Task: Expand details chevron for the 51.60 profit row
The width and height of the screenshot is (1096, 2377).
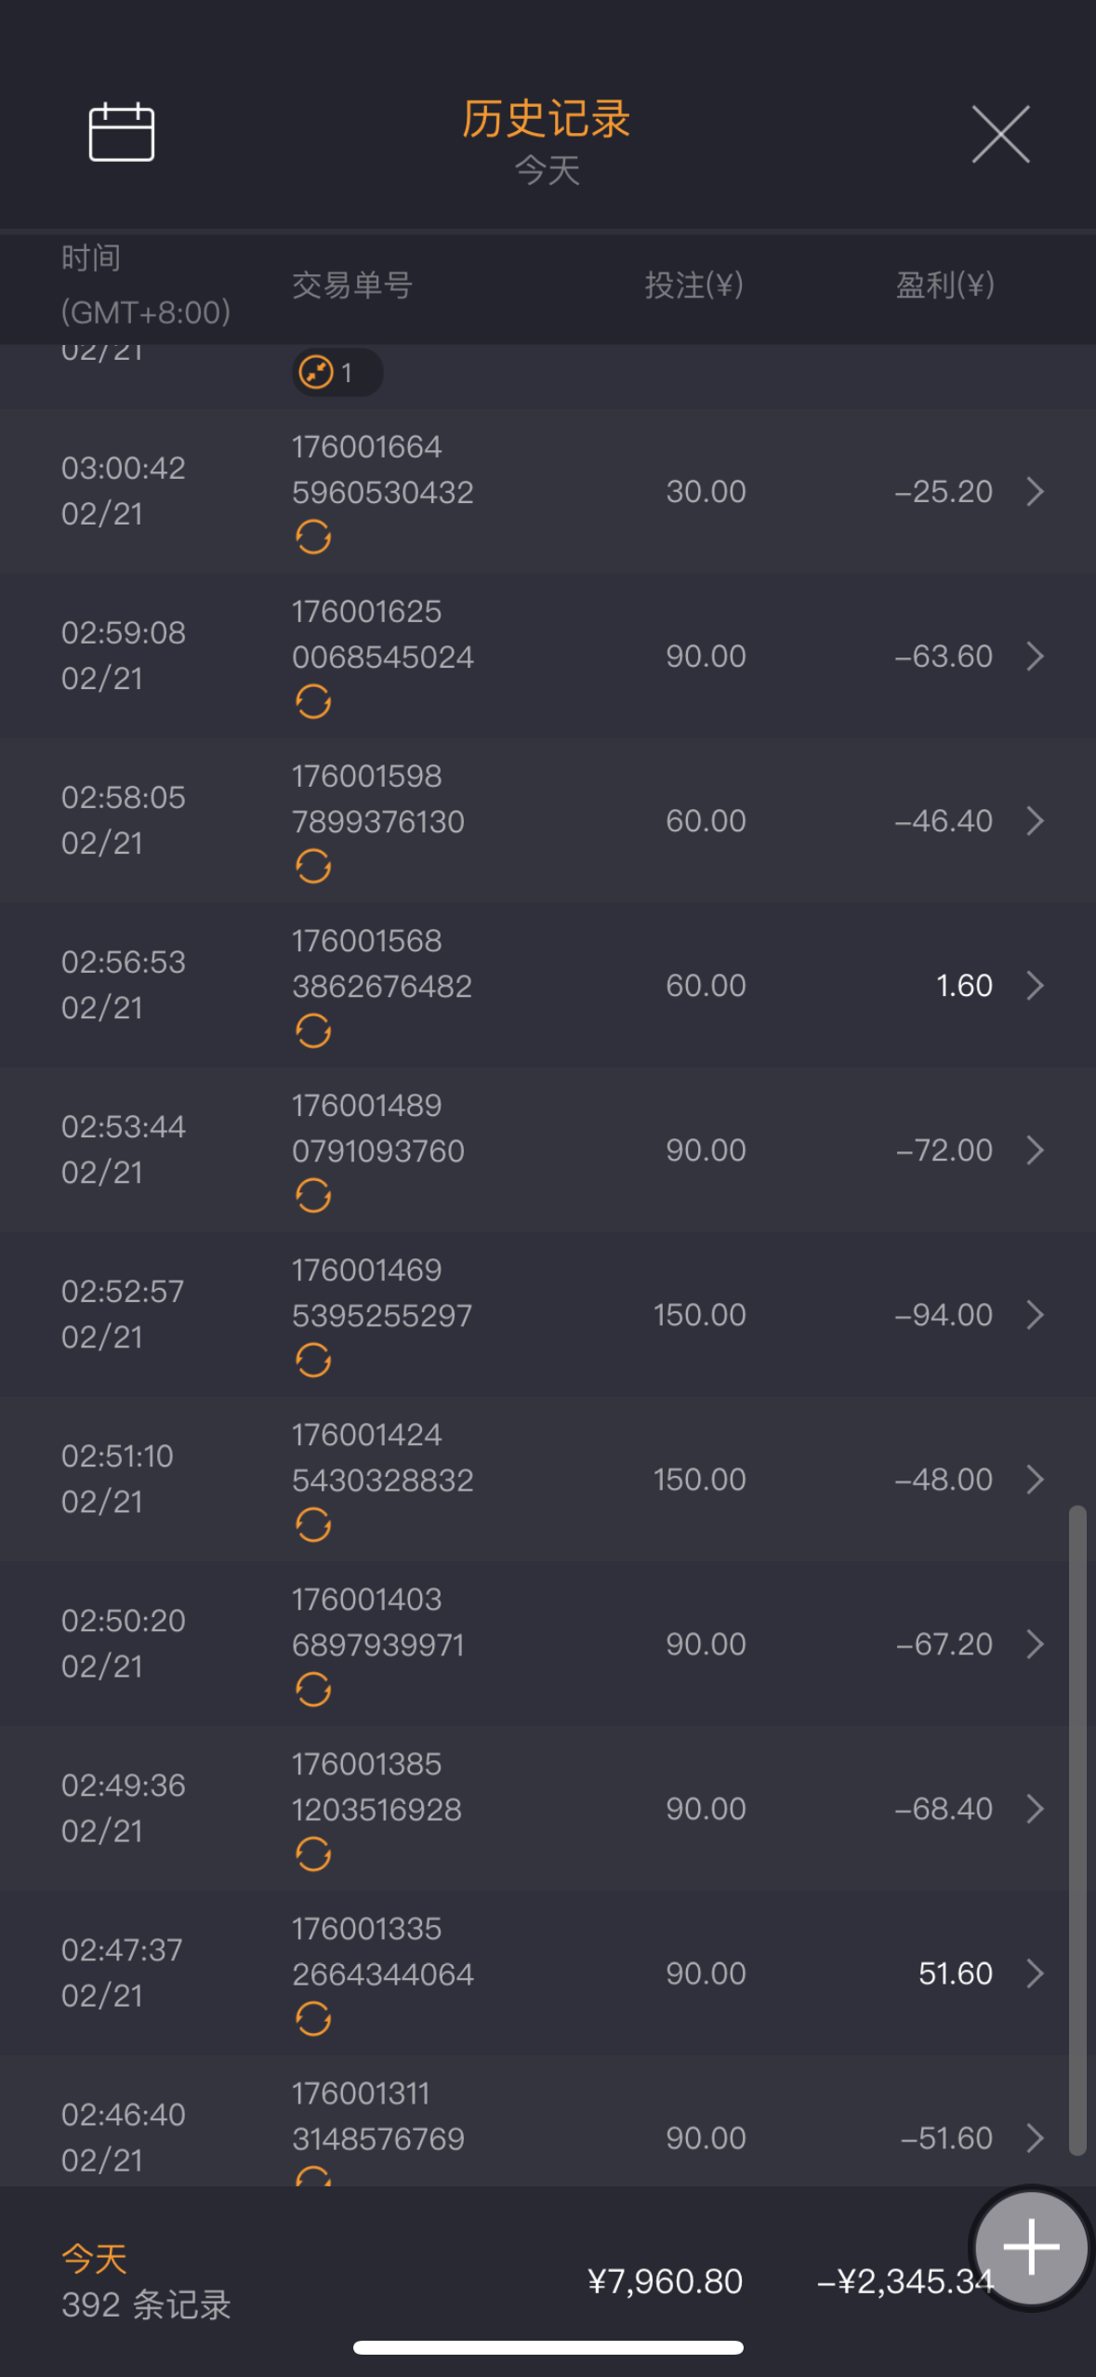Action: tap(1035, 1972)
